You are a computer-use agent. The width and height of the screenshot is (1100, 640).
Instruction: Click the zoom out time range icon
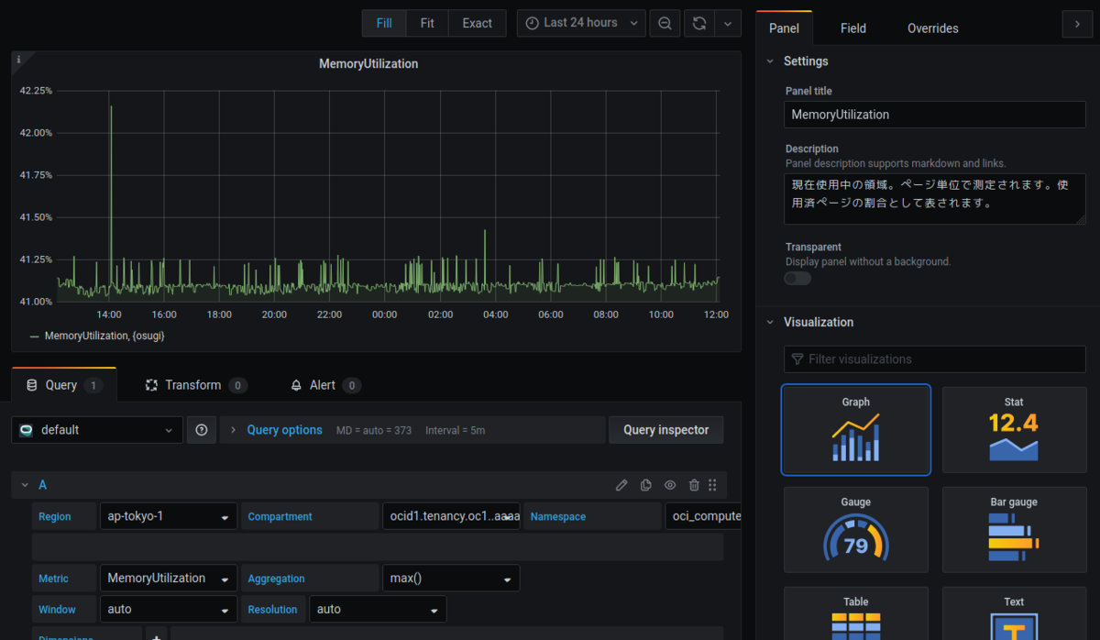(665, 23)
